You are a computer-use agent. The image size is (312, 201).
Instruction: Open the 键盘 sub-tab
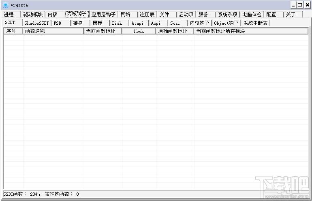[81, 23]
